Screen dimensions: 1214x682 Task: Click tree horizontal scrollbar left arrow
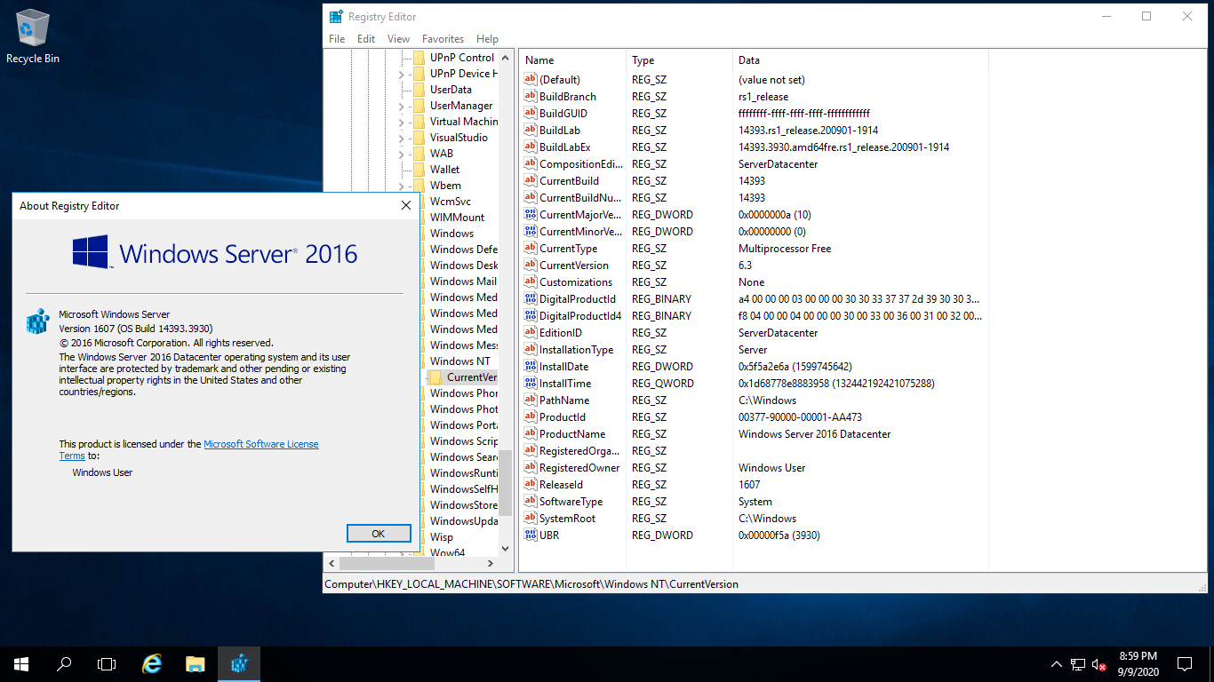tap(331, 563)
